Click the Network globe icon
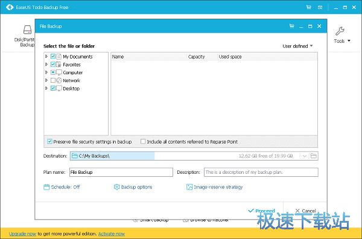Image resolution: width=362 pixels, height=239 pixels. [x=59, y=80]
